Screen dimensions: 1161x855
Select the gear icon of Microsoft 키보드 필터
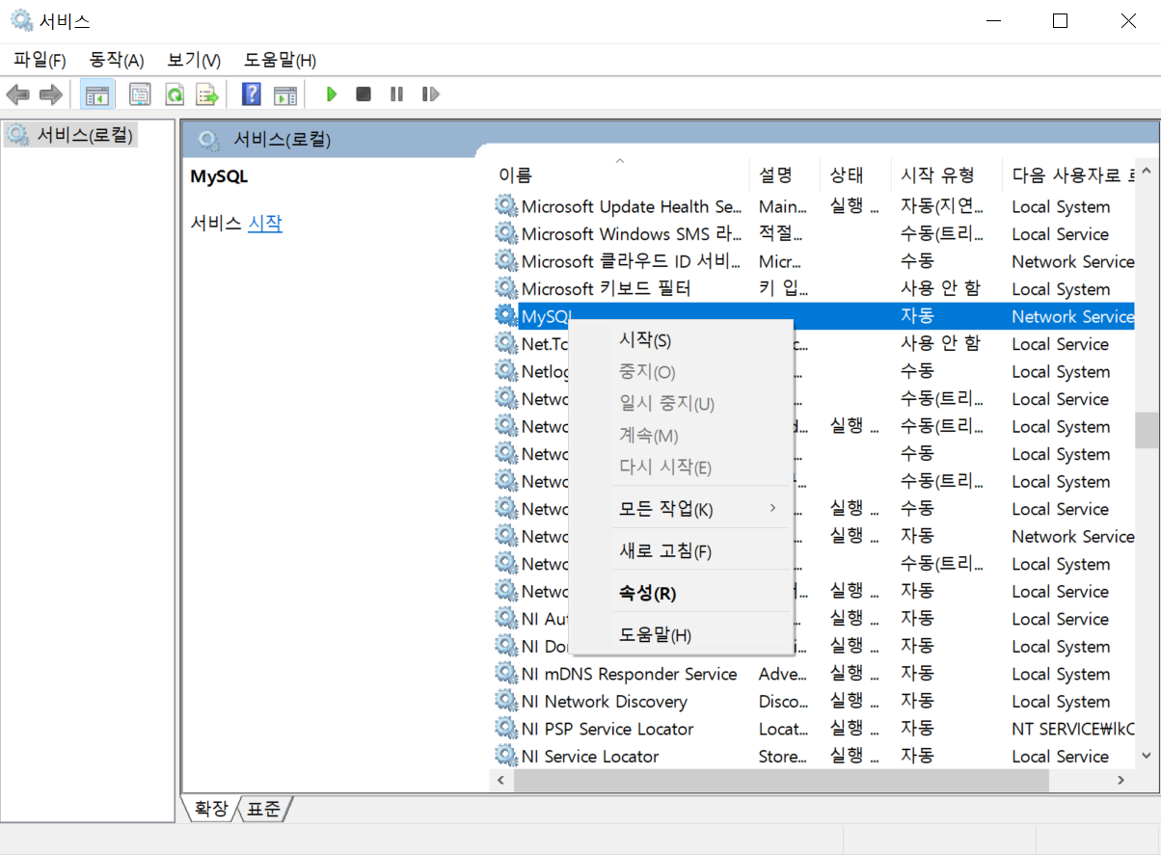click(505, 288)
